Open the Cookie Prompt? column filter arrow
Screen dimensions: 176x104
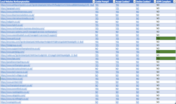click(x=114, y=2)
